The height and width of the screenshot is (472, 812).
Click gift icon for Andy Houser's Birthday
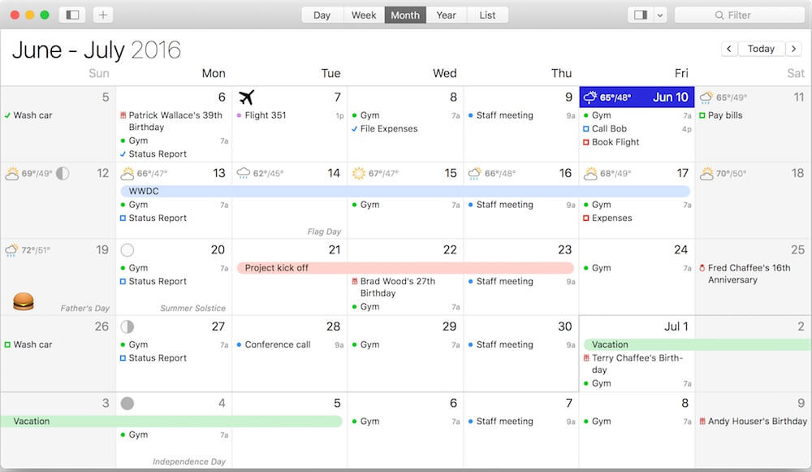pyautogui.click(x=702, y=421)
